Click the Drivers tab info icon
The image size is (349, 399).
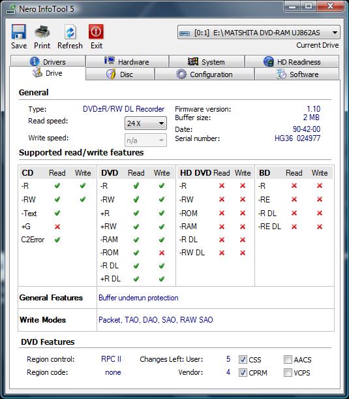click(x=35, y=61)
